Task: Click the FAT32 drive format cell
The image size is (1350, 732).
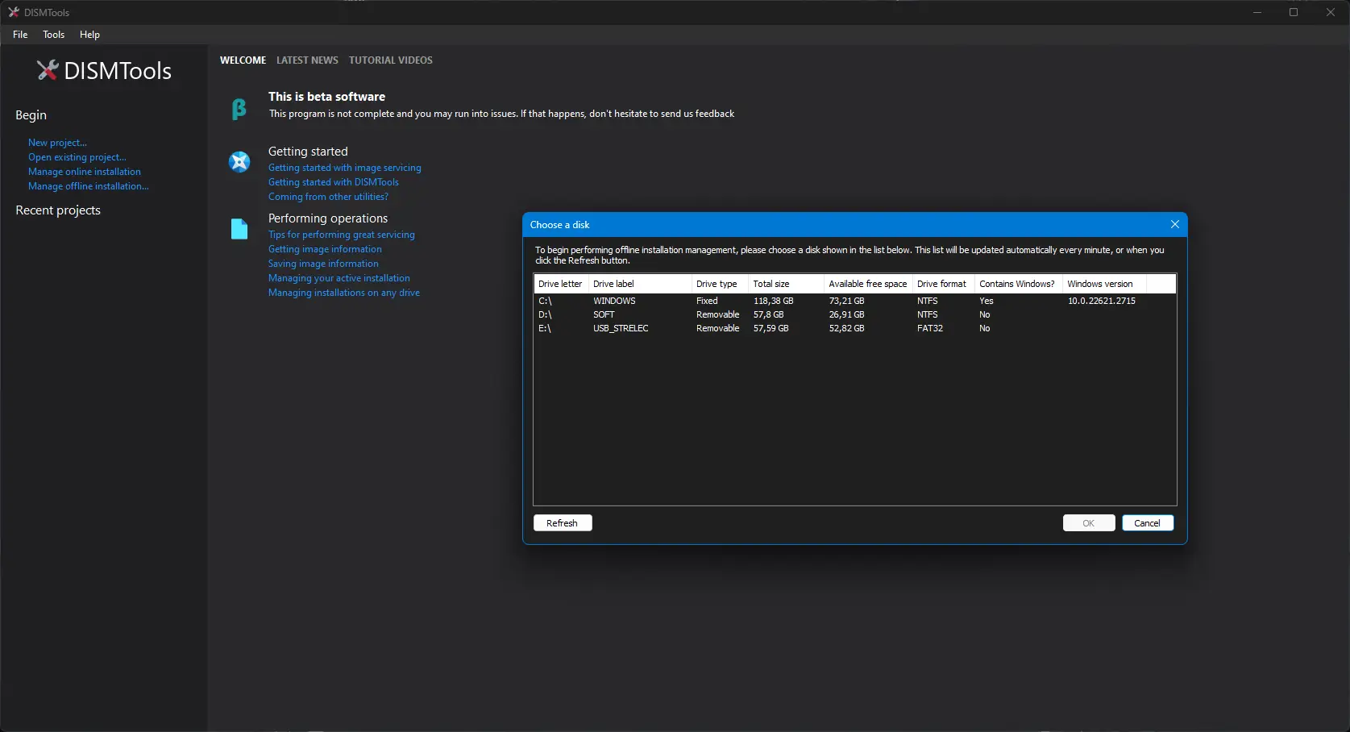Action: pyautogui.click(x=930, y=328)
